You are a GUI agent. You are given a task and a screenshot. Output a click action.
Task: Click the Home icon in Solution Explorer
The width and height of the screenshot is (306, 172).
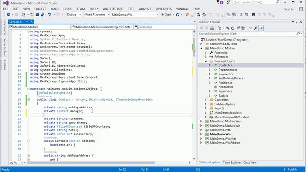pos(212,28)
